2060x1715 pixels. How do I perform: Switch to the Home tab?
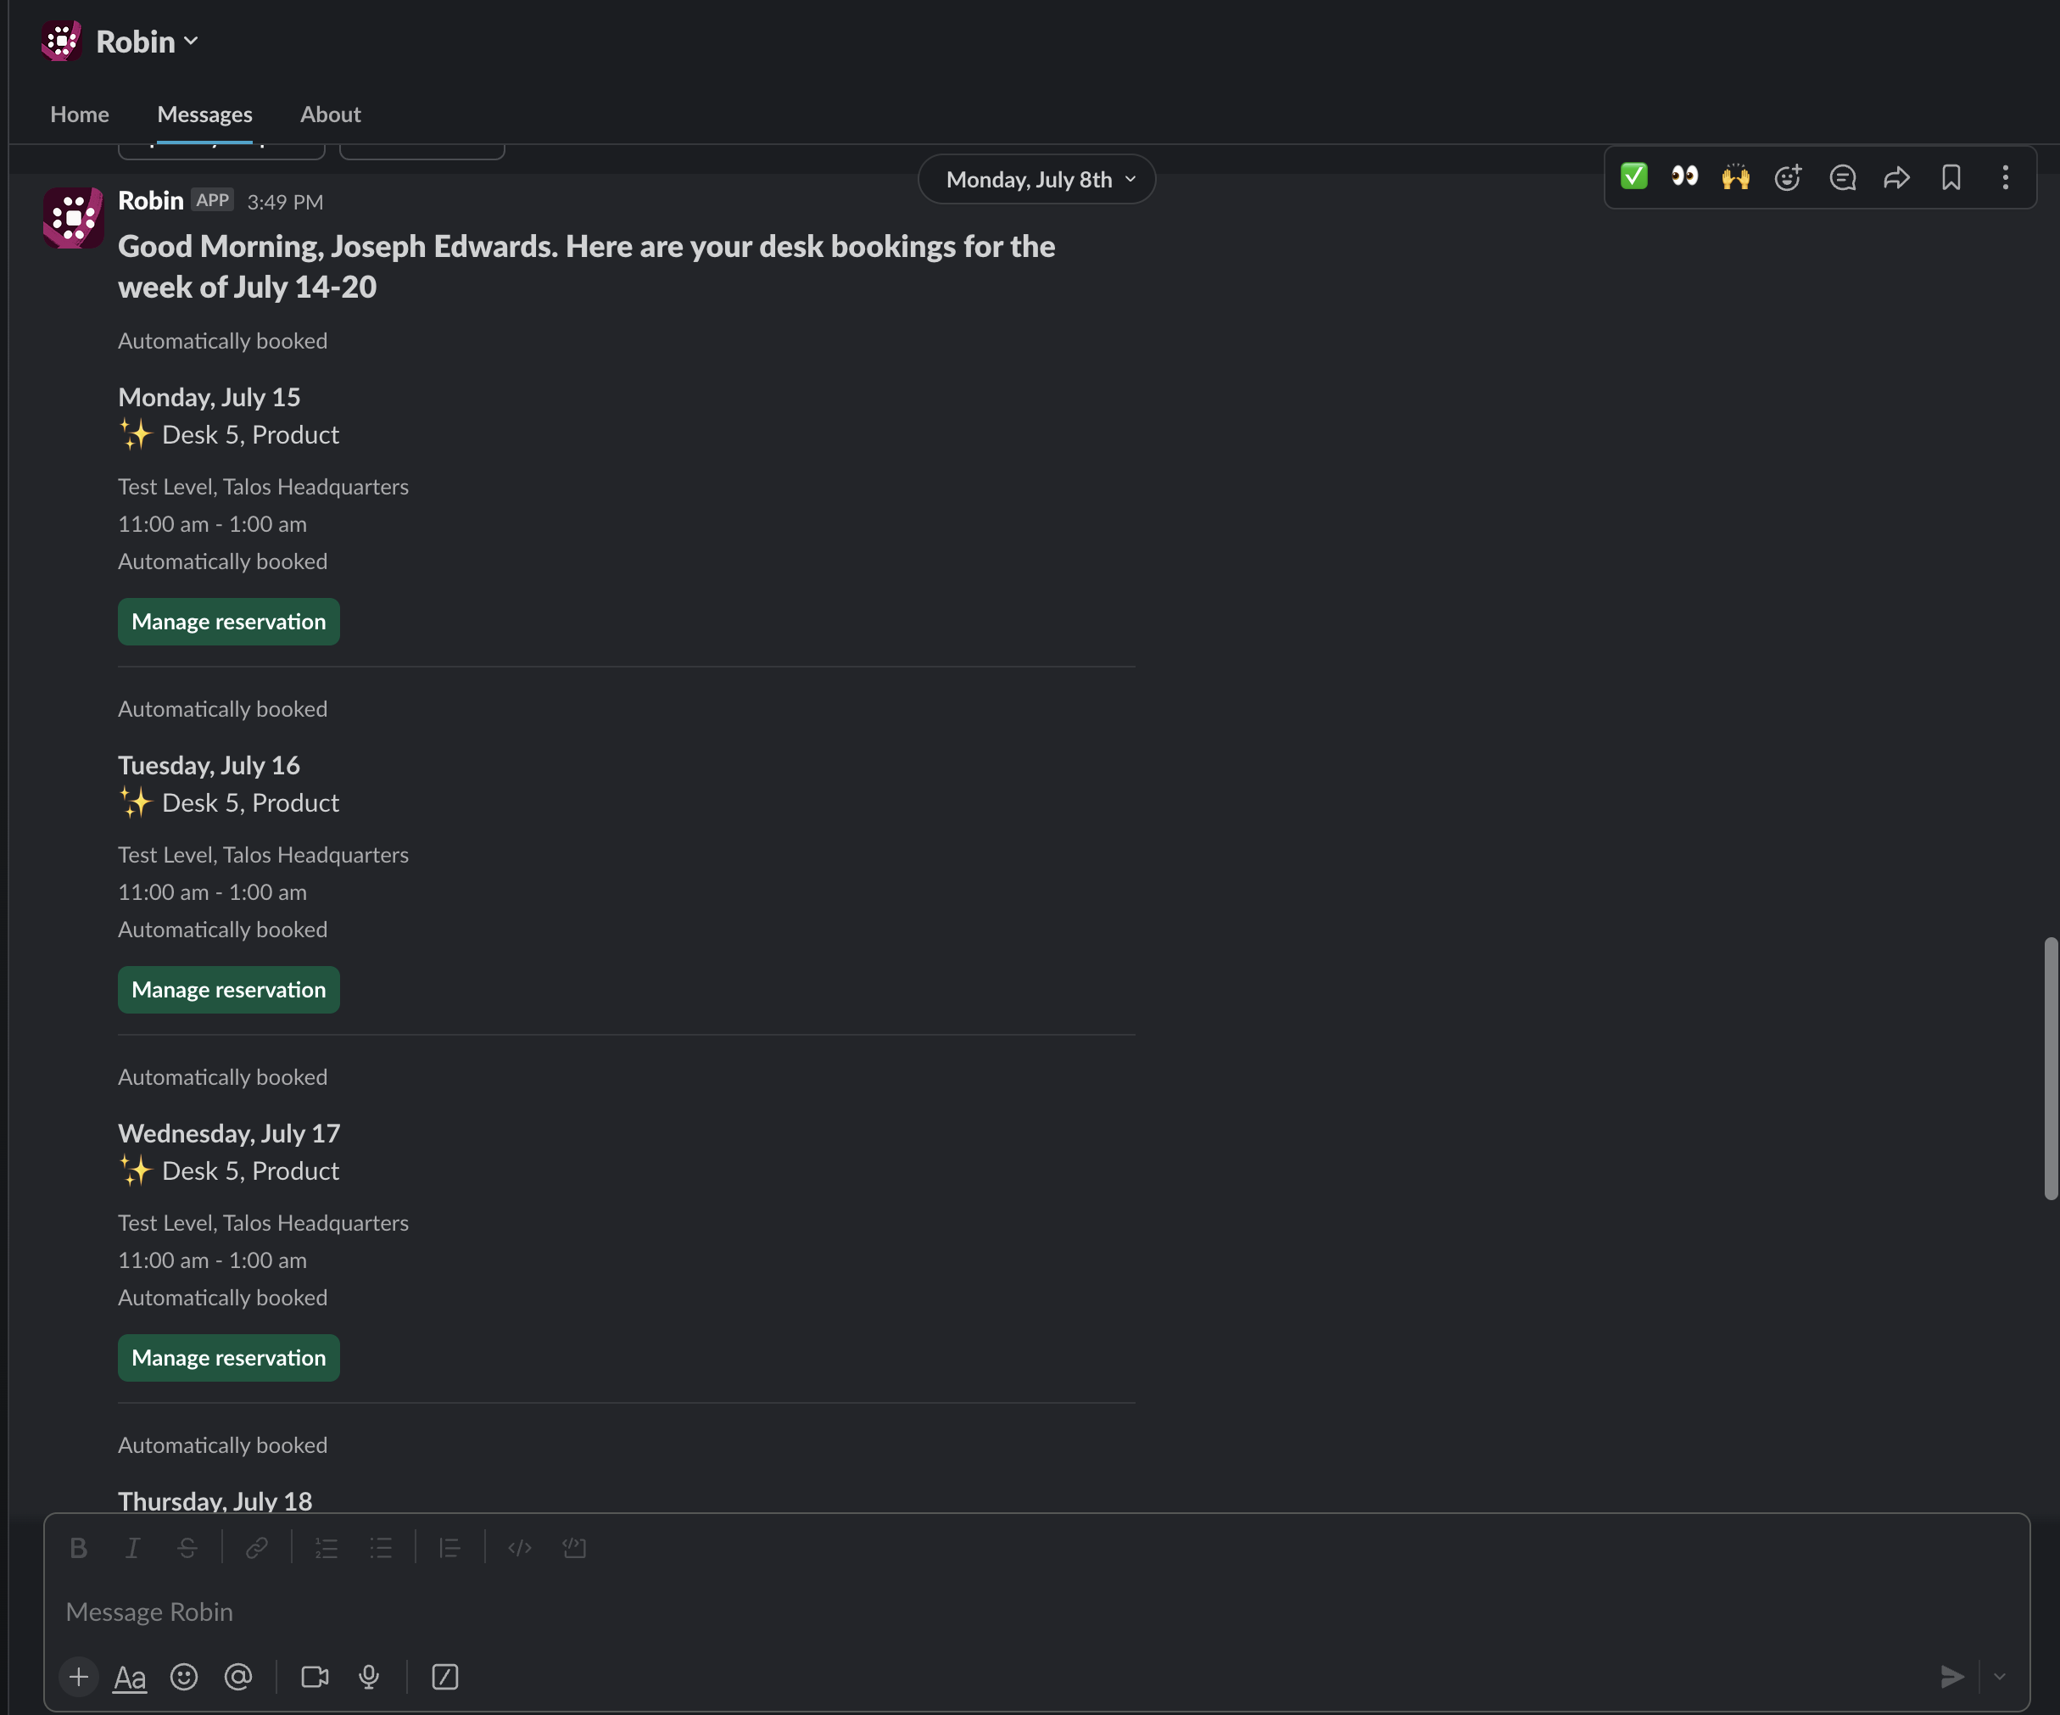(80, 115)
